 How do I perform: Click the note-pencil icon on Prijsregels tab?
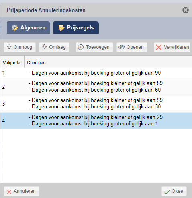click(x=61, y=28)
